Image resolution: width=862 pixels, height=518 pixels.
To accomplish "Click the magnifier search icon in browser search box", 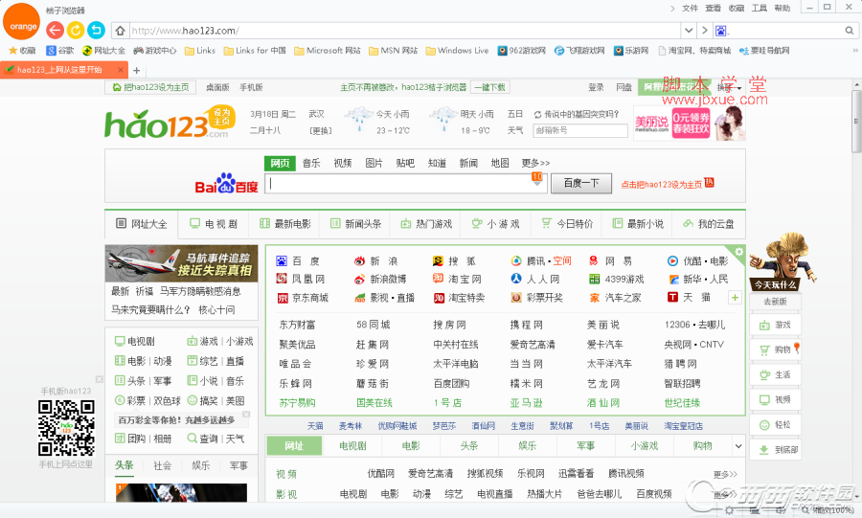I will 850,31.
